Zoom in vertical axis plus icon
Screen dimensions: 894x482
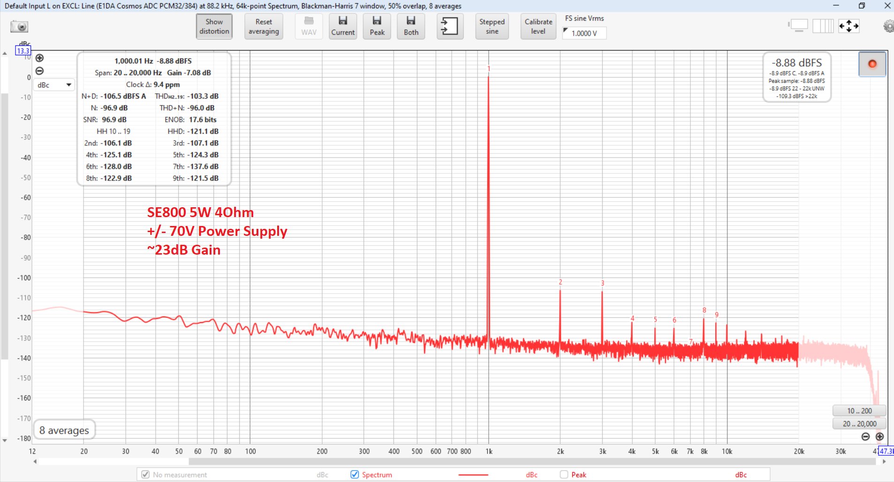point(40,58)
